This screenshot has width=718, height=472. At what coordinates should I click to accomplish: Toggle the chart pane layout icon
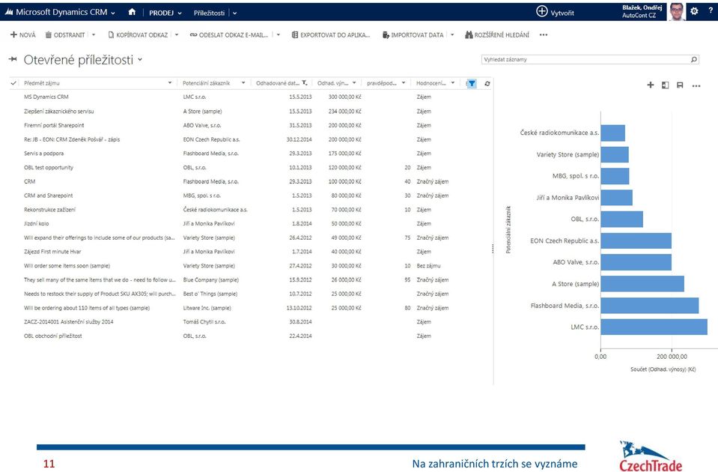(x=666, y=85)
